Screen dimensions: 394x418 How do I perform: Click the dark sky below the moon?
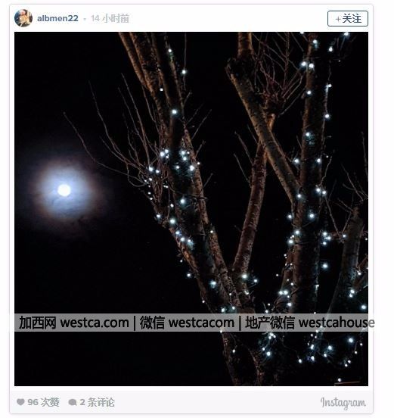(x=80, y=267)
